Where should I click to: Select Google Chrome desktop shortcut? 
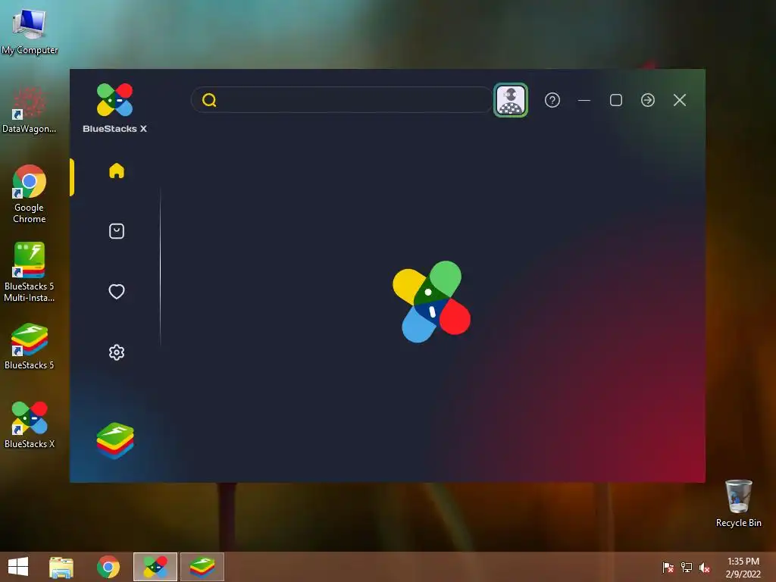[30, 193]
